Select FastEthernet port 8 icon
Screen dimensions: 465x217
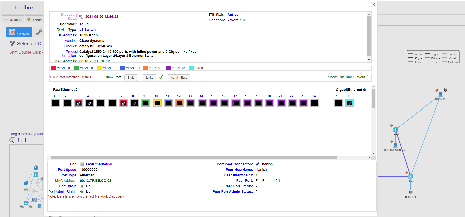[135, 103]
